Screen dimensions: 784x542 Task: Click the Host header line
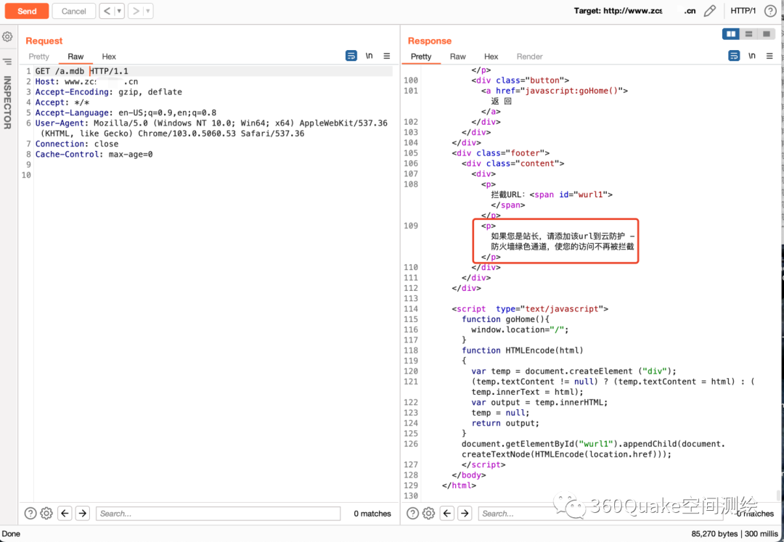pyautogui.click(x=86, y=81)
